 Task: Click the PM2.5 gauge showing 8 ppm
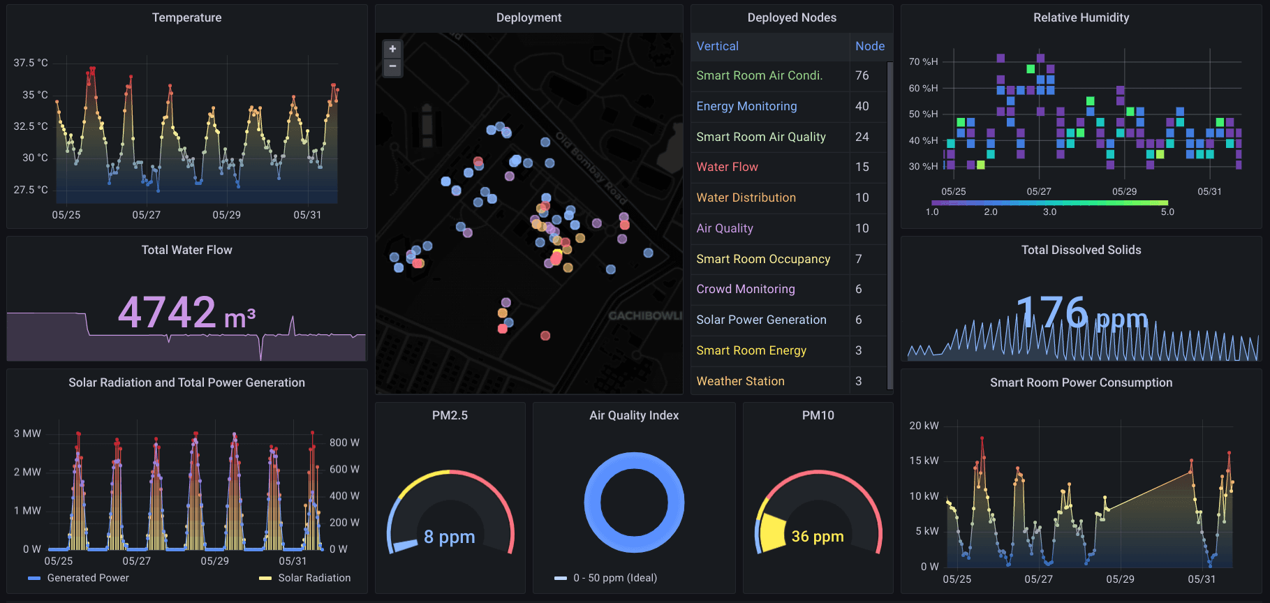(450, 513)
